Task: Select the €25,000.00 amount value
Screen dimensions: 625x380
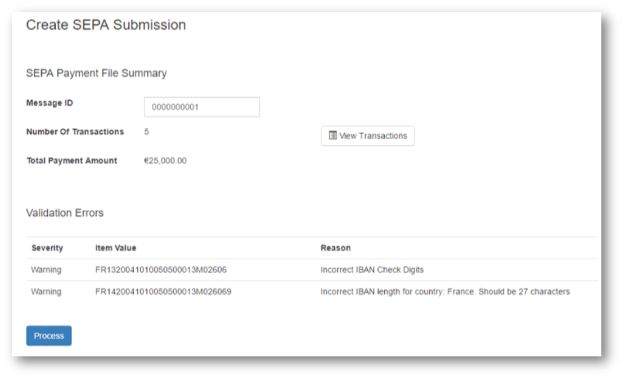Action: click(x=165, y=161)
